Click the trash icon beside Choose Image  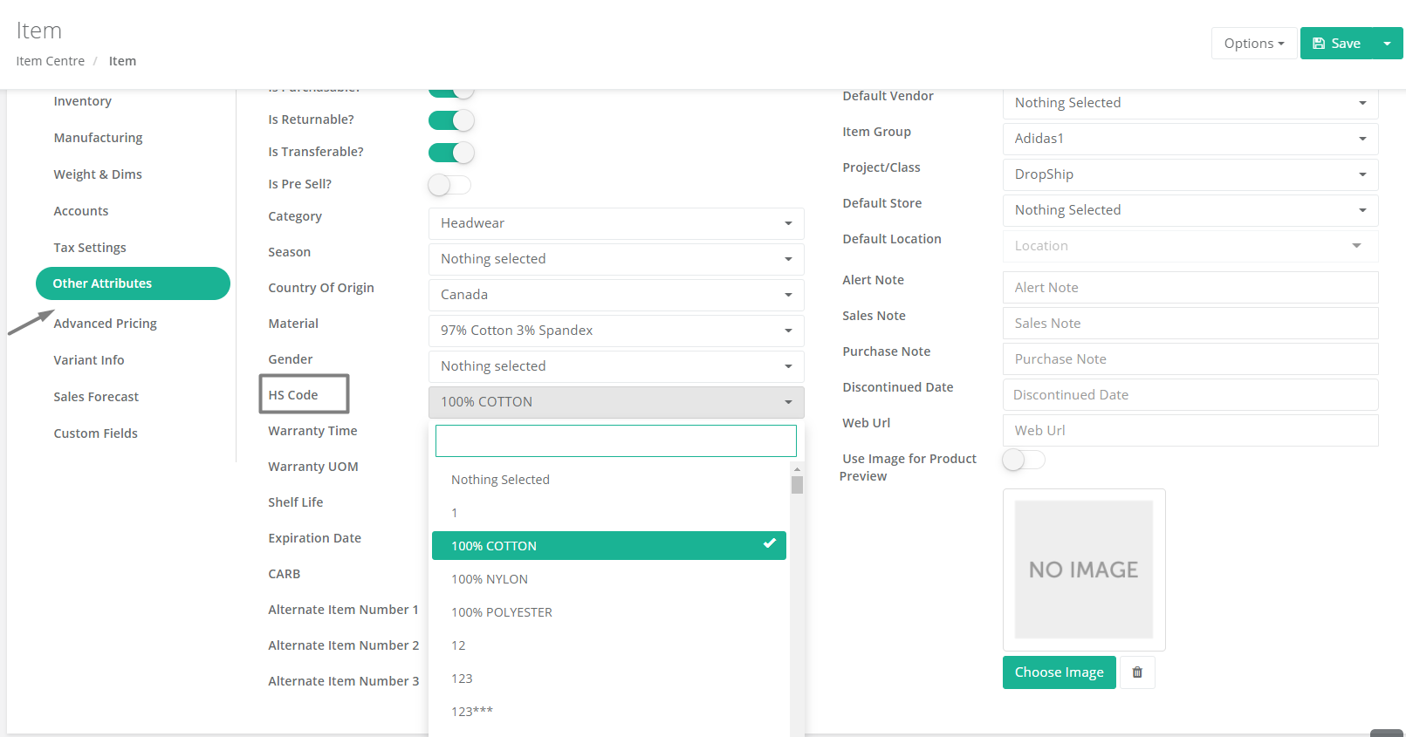1137,672
